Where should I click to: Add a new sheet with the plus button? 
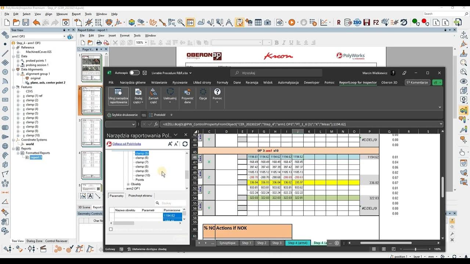[337, 243]
